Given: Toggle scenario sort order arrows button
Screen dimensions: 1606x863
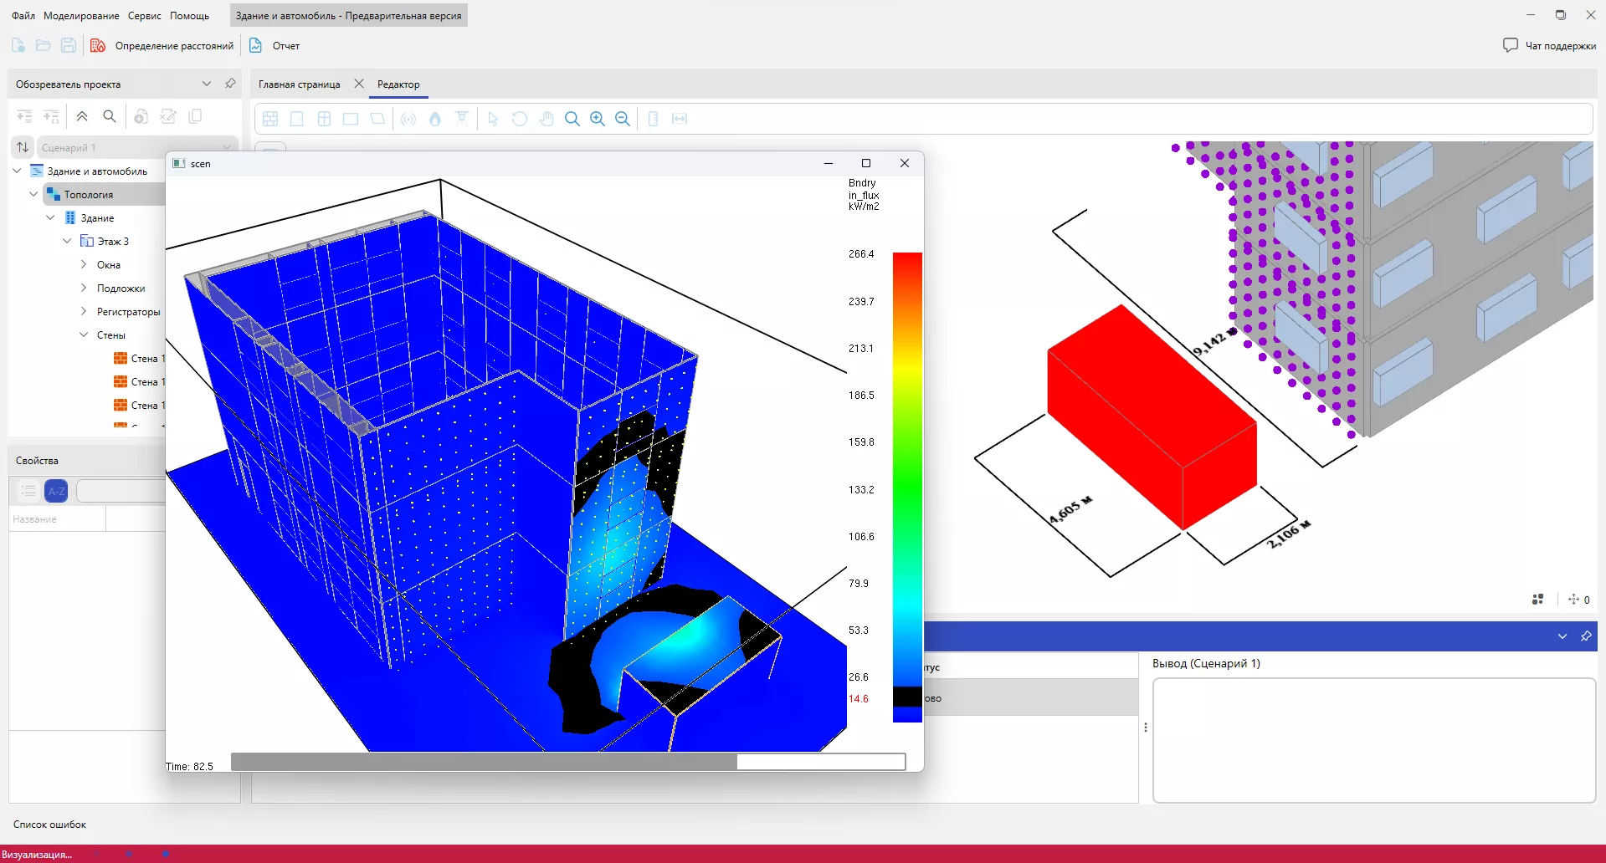Looking at the screenshot, I should pyautogui.click(x=23, y=147).
